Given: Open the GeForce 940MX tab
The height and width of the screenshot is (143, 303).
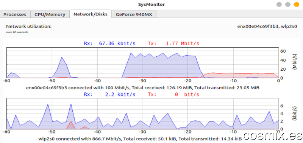Looking at the screenshot, I should coord(134,14).
